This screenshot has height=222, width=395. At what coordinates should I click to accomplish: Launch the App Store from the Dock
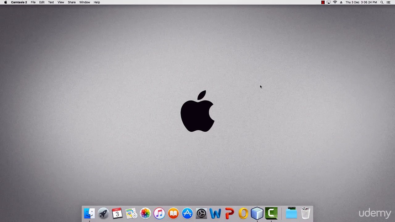pyautogui.click(x=187, y=213)
